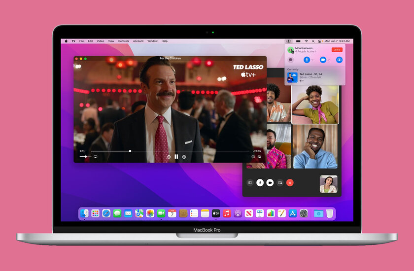Open the Account menu
The height and width of the screenshot is (271, 414).
[x=138, y=41]
